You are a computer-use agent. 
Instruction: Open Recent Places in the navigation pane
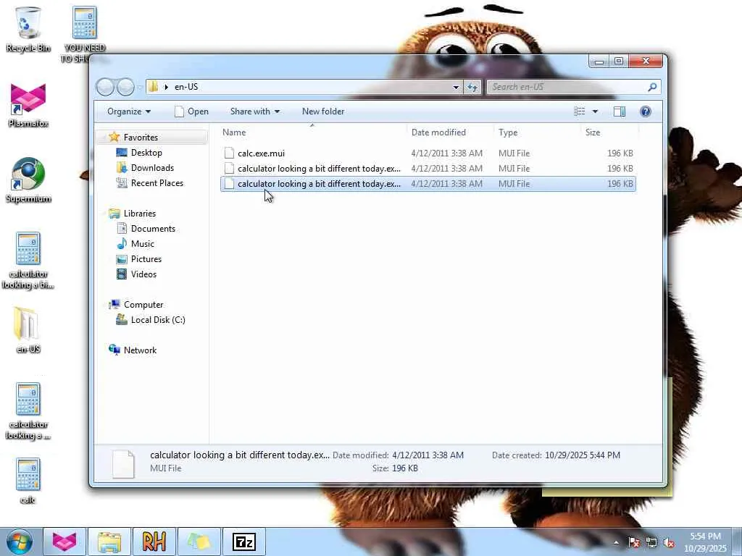coord(157,183)
